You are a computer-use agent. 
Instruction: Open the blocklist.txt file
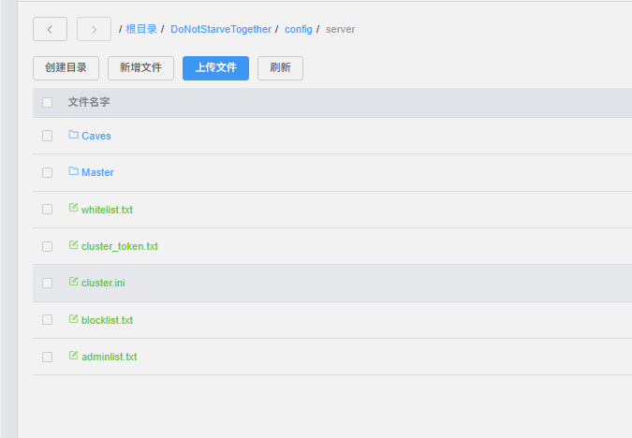[107, 320]
